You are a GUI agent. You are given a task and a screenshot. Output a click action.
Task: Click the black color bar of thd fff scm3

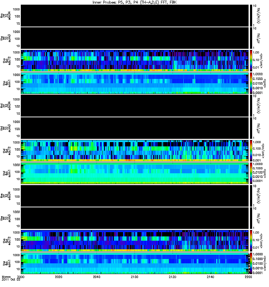pyautogui.click(x=251, y=128)
